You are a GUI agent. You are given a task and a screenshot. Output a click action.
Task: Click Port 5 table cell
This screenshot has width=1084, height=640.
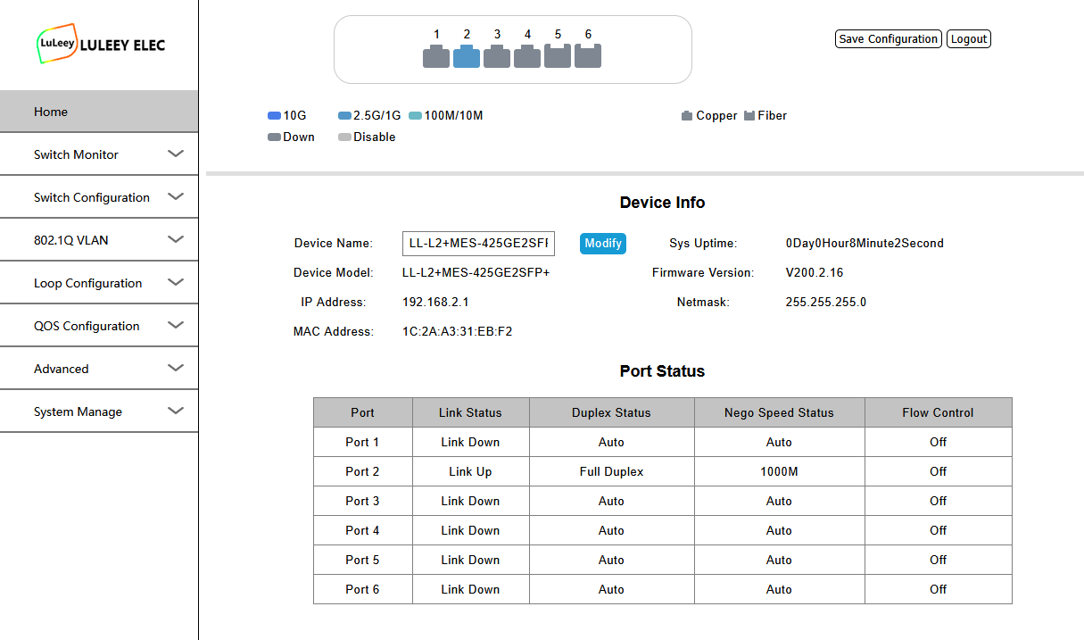[363, 560]
